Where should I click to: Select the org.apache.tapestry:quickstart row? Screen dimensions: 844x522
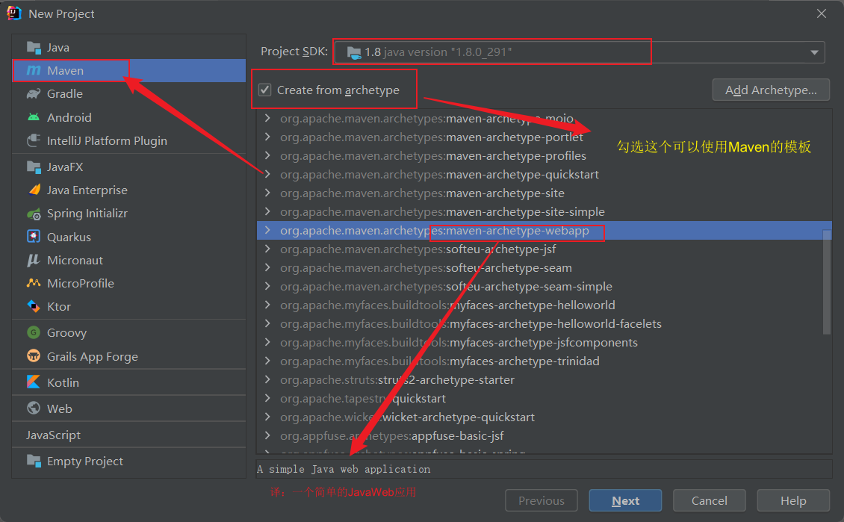click(x=544, y=398)
